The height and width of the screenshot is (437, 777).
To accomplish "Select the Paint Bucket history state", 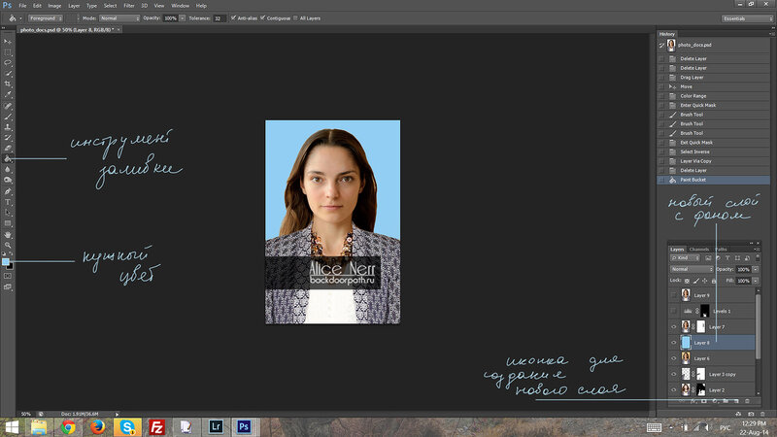I will 714,180.
